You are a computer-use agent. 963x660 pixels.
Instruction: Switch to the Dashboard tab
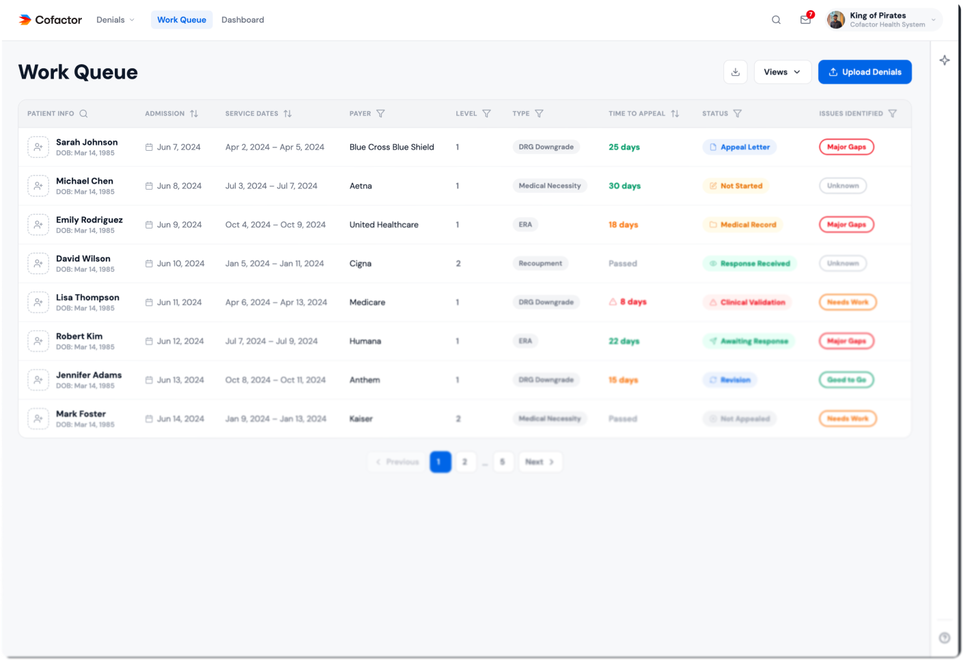tap(242, 20)
